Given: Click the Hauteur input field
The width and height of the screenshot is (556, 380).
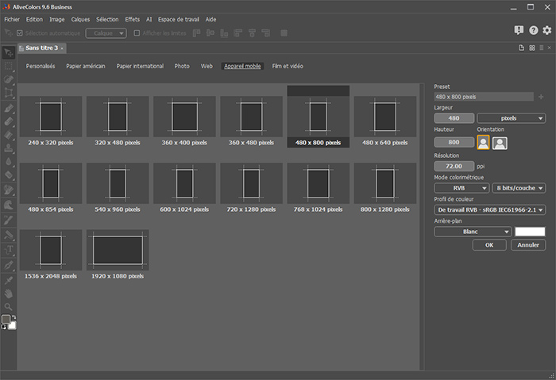Looking at the screenshot, I should (454, 142).
